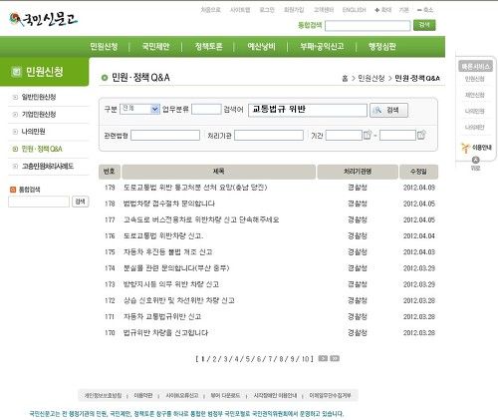Click the orange 통합검색 icon in the sidebar
The image size is (498, 420).
click(x=13, y=190)
